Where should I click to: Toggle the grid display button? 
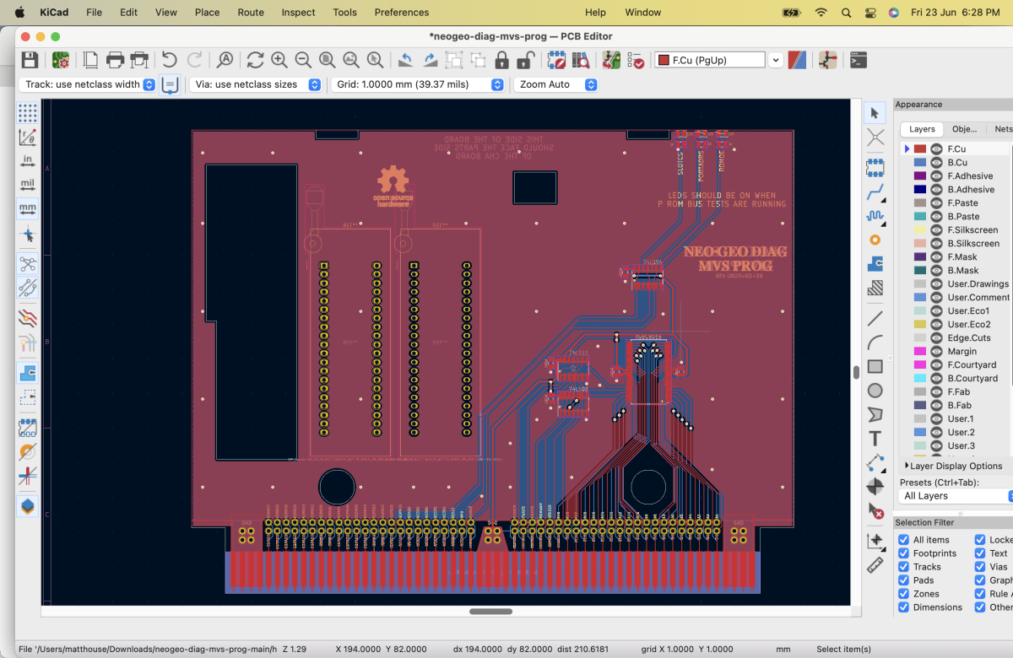pos(27,112)
